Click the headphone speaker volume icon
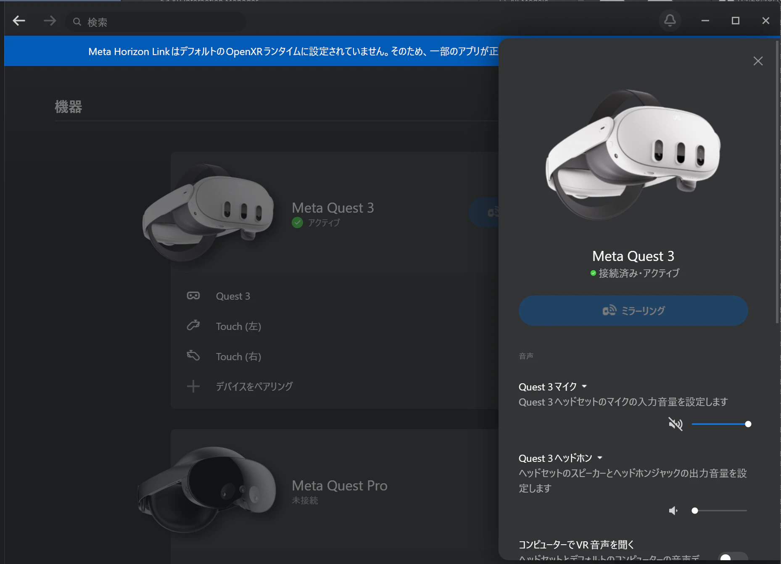This screenshot has width=781, height=564. click(x=673, y=511)
